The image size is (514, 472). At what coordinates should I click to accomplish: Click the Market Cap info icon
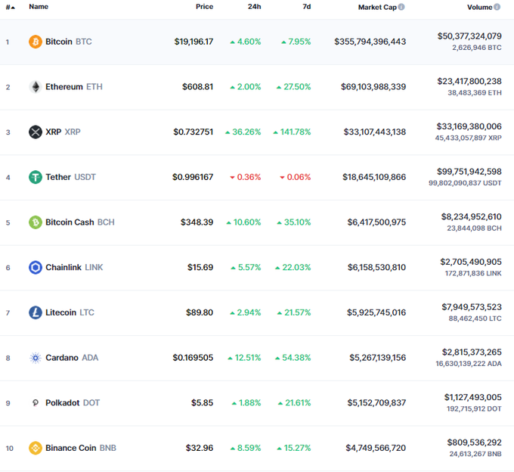pos(401,7)
